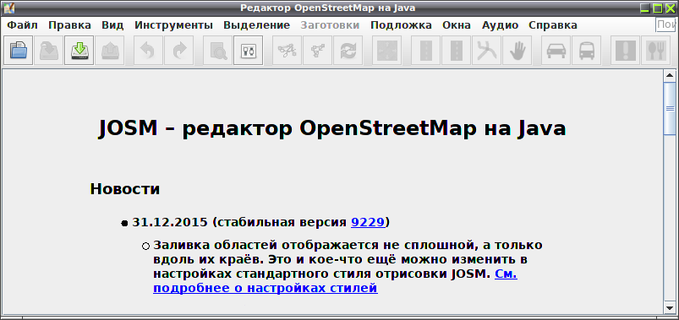The image size is (679, 320).
Task: Click the vertical scrollbar thumb
Action: [x=670, y=109]
